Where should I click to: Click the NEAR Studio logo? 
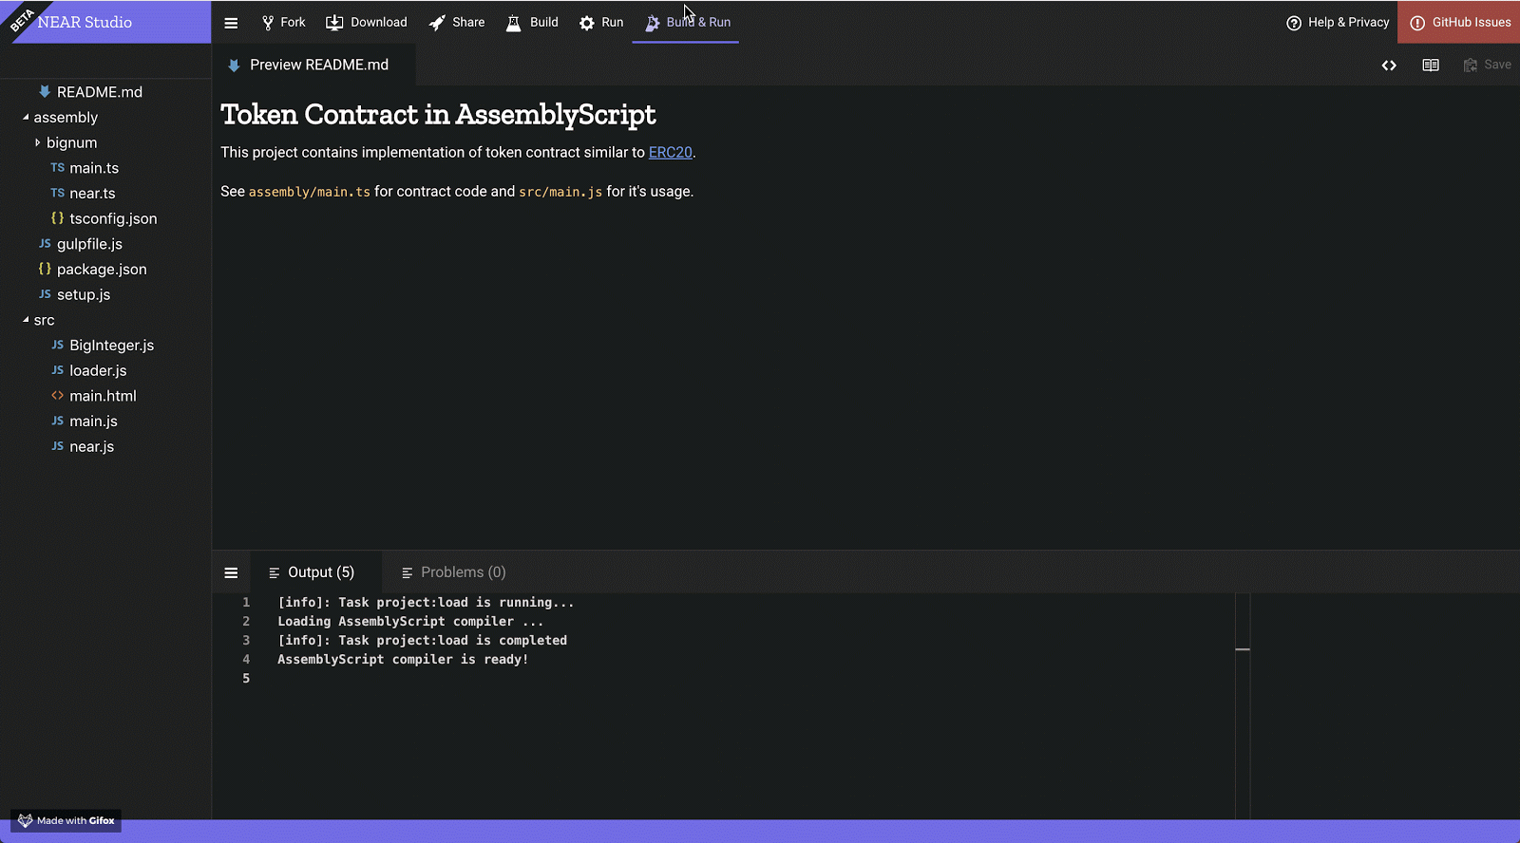point(85,23)
